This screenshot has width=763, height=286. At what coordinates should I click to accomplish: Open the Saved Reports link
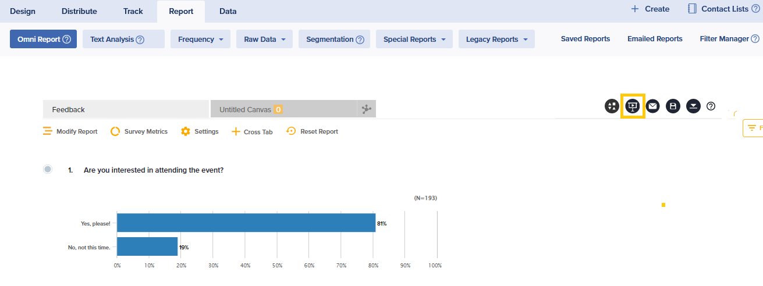tap(585, 39)
